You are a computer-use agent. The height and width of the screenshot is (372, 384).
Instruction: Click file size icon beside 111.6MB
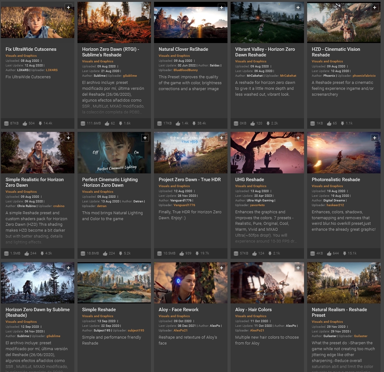(83, 123)
